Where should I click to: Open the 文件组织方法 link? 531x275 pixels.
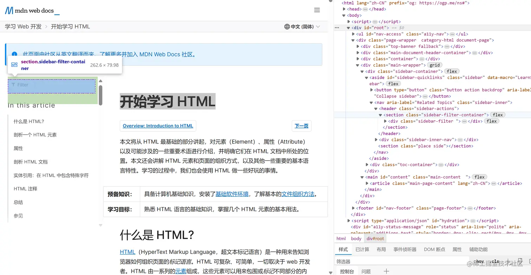[298, 194]
